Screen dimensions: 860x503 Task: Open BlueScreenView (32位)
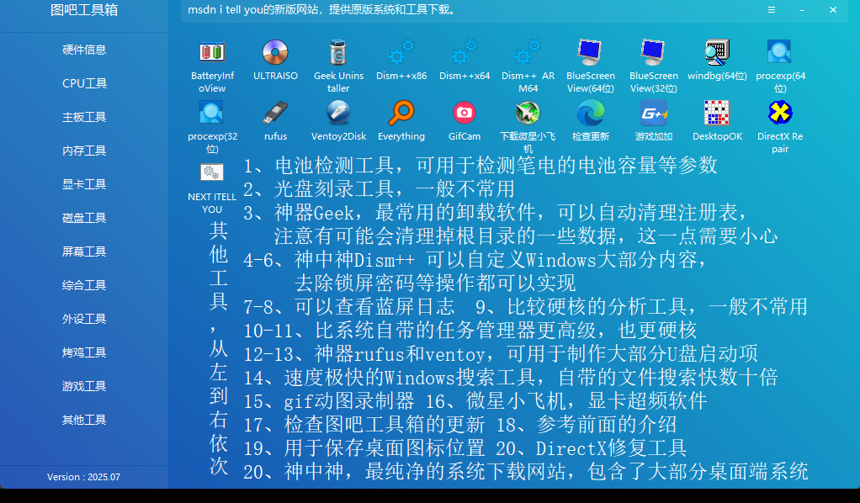pos(654,53)
